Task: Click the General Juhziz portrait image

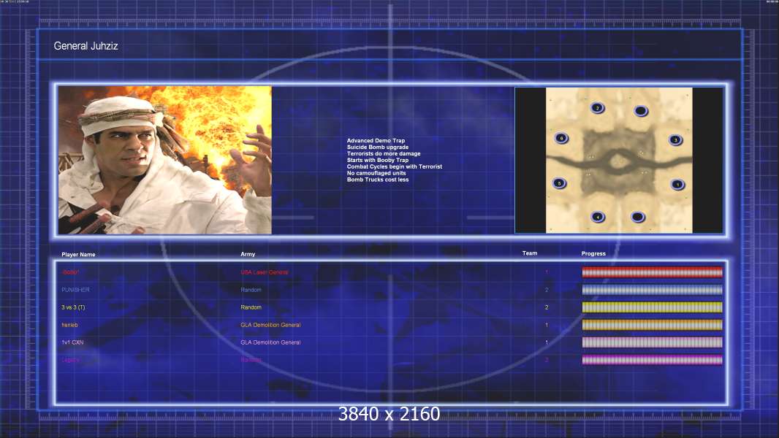Action: coord(165,160)
